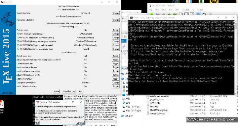Open the 보기 menu in TeXworks
Image resolution: width=238 pixels, height=126 pixels.
tap(171, 10)
